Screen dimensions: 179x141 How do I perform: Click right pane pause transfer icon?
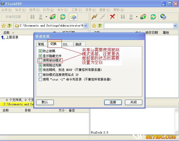point(123,17)
